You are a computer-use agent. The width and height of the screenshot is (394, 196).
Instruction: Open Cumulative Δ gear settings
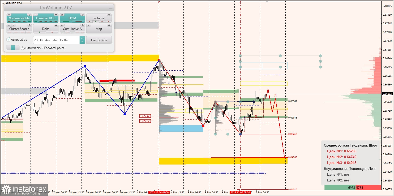83,25
